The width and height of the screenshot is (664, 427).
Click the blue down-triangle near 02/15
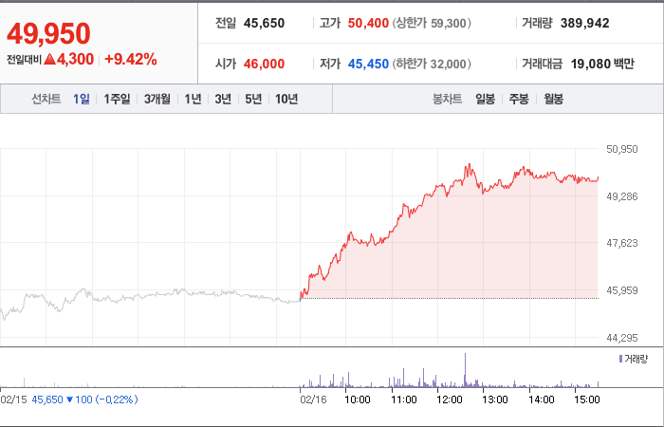pos(70,399)
